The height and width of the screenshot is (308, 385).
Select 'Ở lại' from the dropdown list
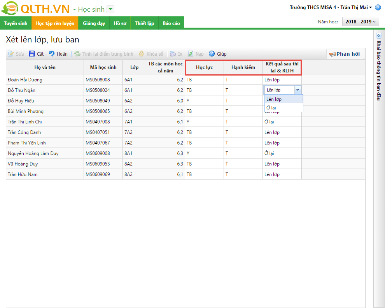[x=271, y=107]
